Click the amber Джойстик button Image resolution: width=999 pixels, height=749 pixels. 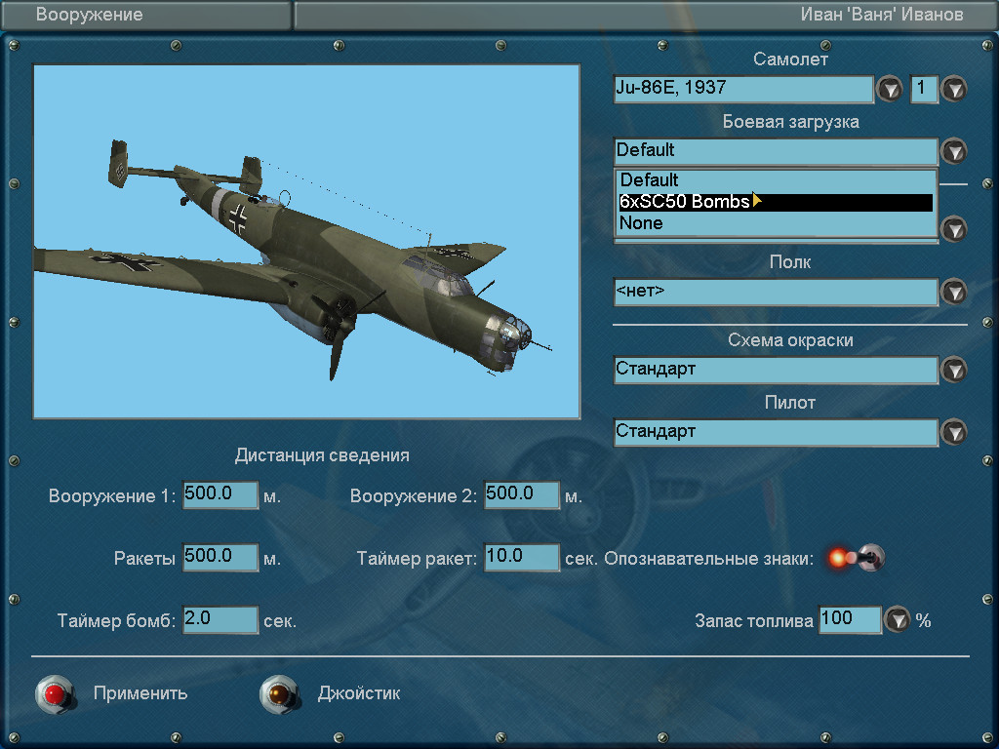coord(279,693)
